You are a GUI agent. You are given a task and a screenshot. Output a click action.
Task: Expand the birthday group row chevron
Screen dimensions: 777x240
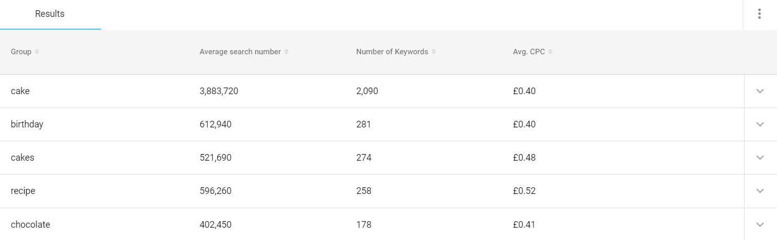[760, 124]
